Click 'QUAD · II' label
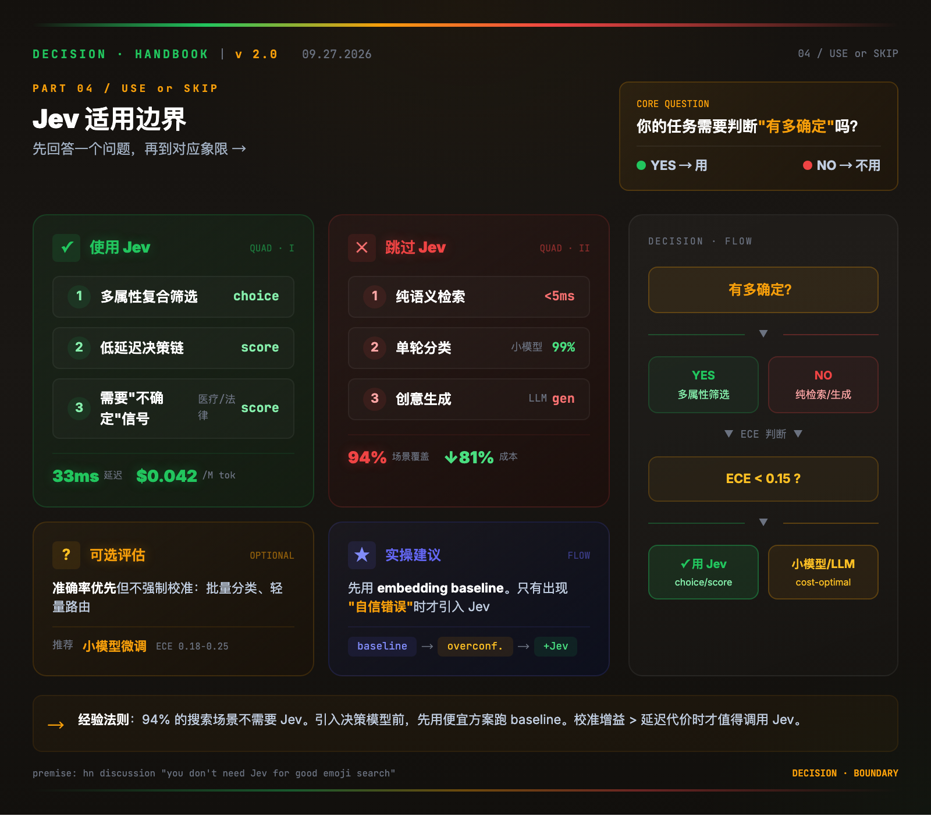Viewport: 931px width, 816px height. point(564,249)
